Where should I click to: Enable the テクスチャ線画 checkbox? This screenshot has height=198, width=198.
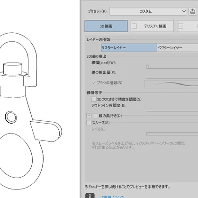pos(135,26)
